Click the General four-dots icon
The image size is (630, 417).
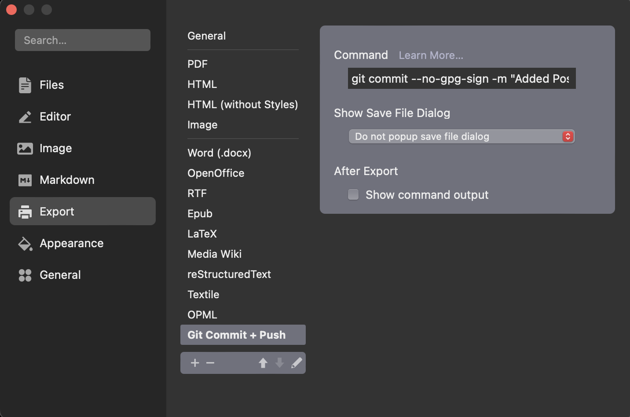pyautogui.click(x=25, y=275)
